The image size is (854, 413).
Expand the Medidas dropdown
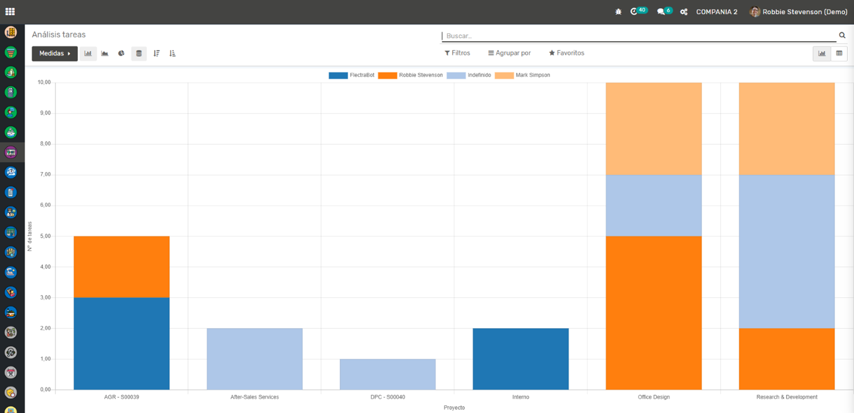(55, 53)
